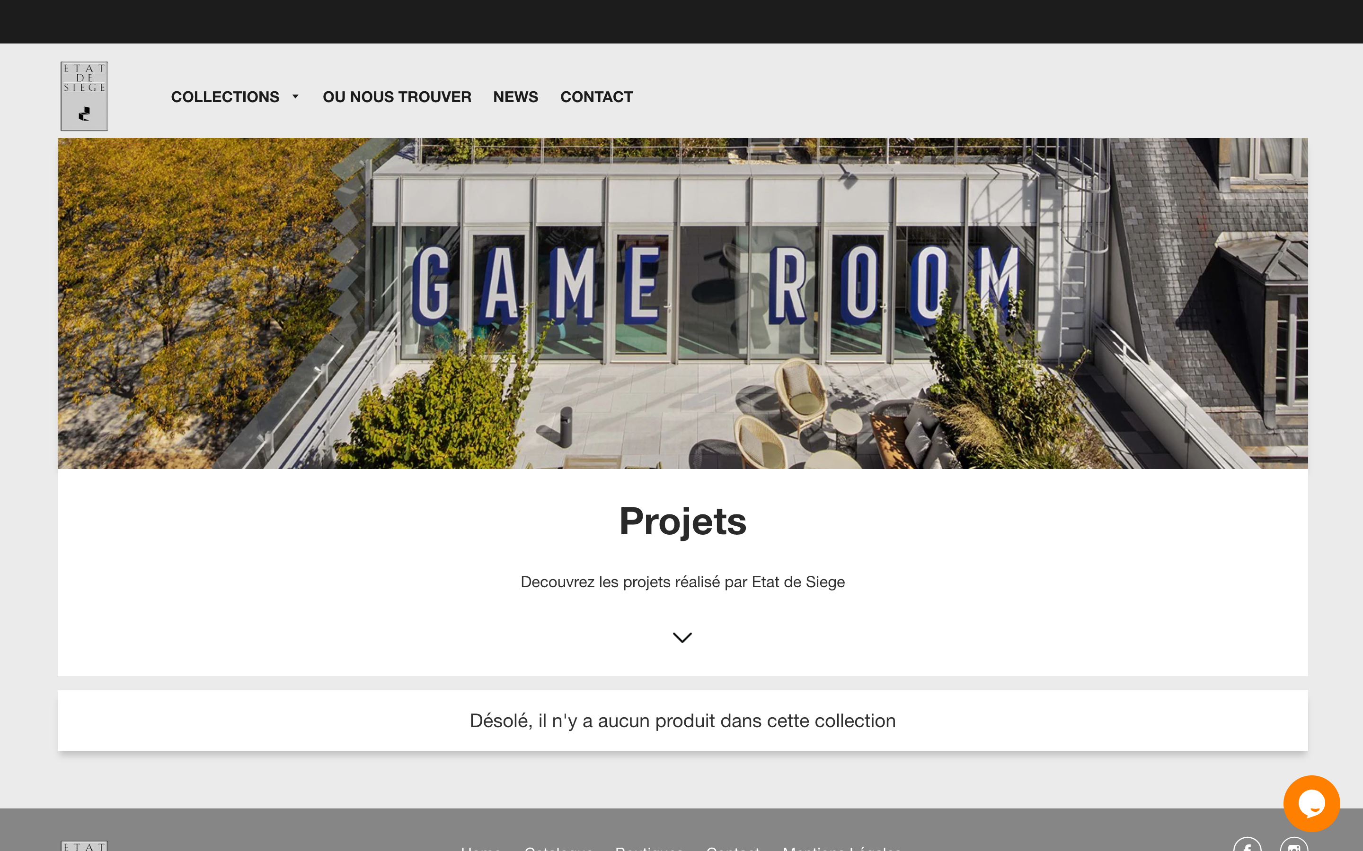Open the Instagram profile from the footer icon
The width and height of the screenshot is (1363, 851).
(1295, 847)
